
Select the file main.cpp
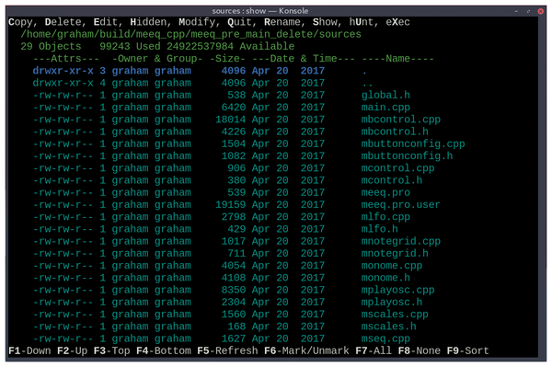385,108
